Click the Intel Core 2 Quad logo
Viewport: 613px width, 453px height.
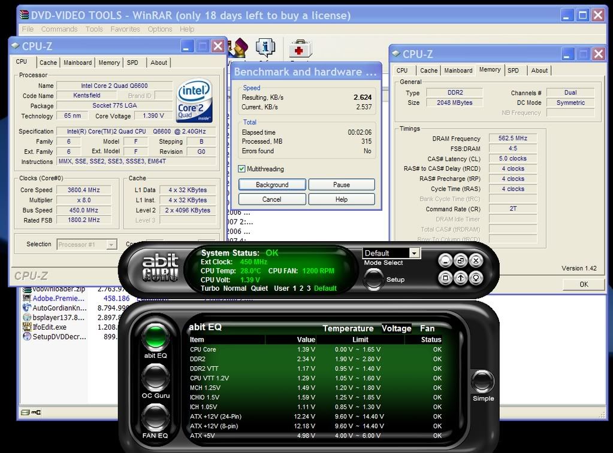click(x=194, y=101)
